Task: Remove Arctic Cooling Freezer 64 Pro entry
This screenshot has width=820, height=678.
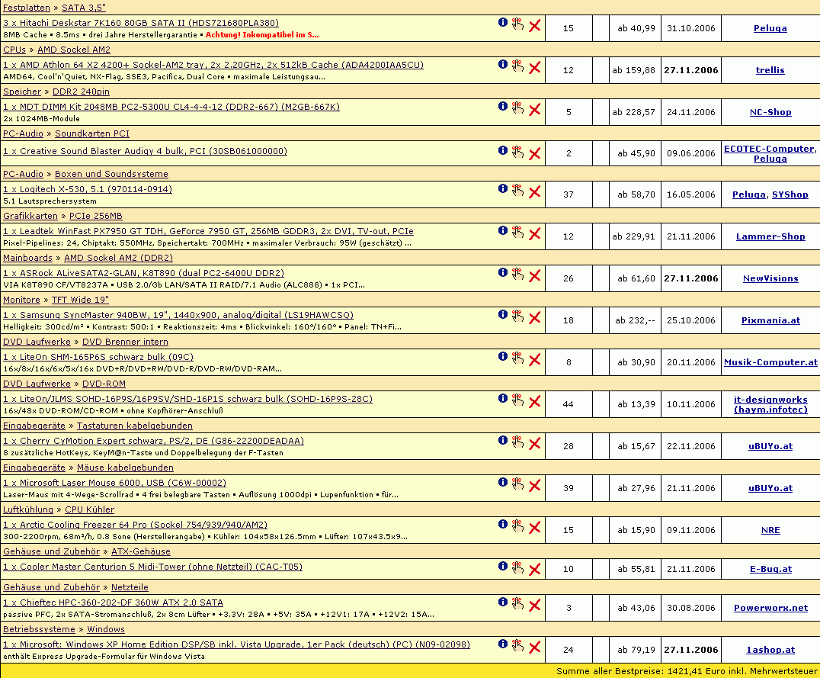Action: click(534, 527)
